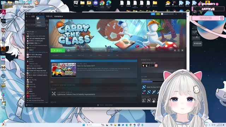
Task: Click the Steam icon in taskbar
Action: [135, 125]
